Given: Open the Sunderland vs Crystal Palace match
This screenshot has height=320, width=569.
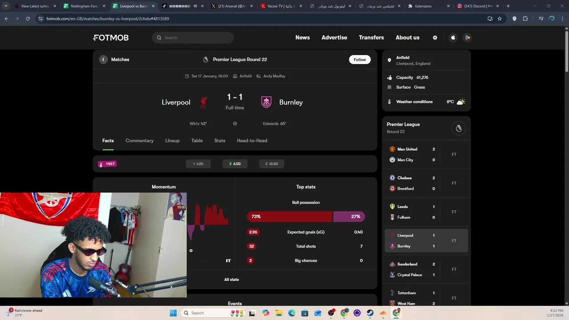Looking at the screenshot, I should (x=426, y=269).
